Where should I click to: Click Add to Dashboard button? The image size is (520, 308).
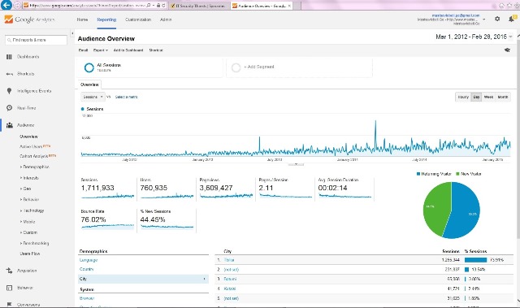click(x=128, y=50)
